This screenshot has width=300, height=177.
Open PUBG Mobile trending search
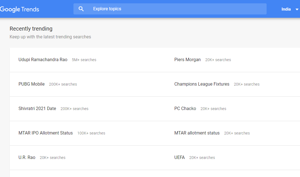pos(31,84)
